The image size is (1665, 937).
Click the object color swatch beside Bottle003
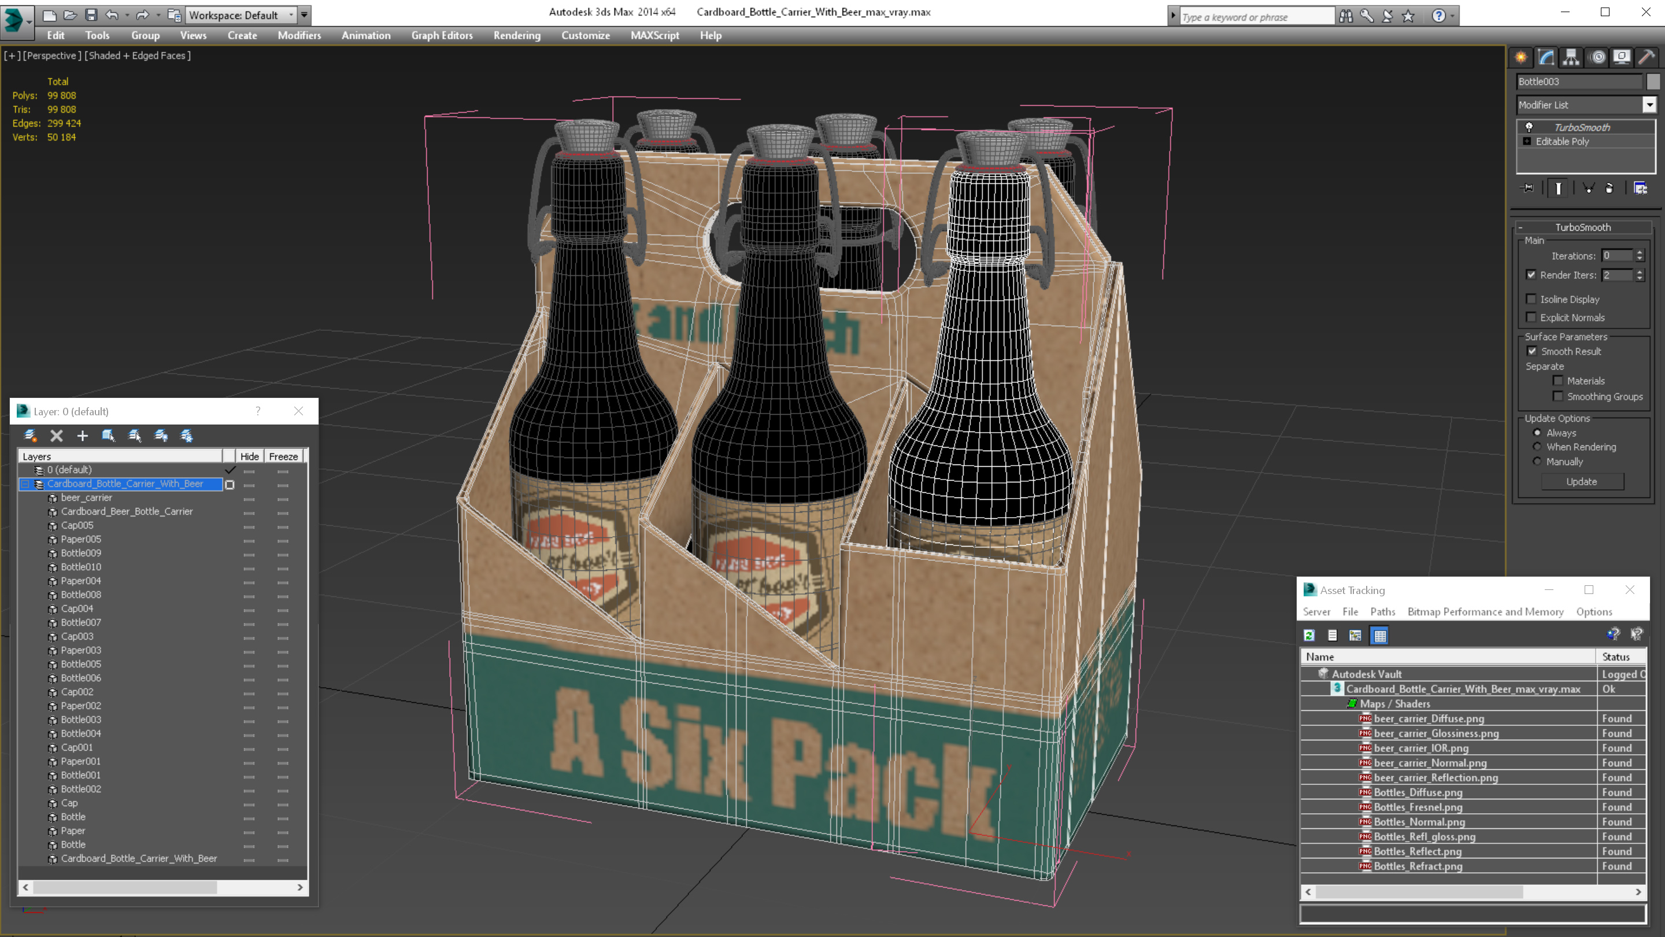click(x=1653, y=82)
